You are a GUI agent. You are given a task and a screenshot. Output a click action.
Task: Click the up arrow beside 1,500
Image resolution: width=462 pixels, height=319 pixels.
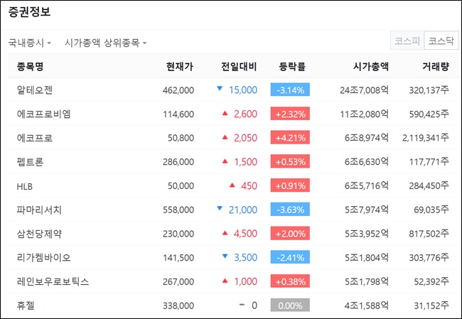[225, 161]
